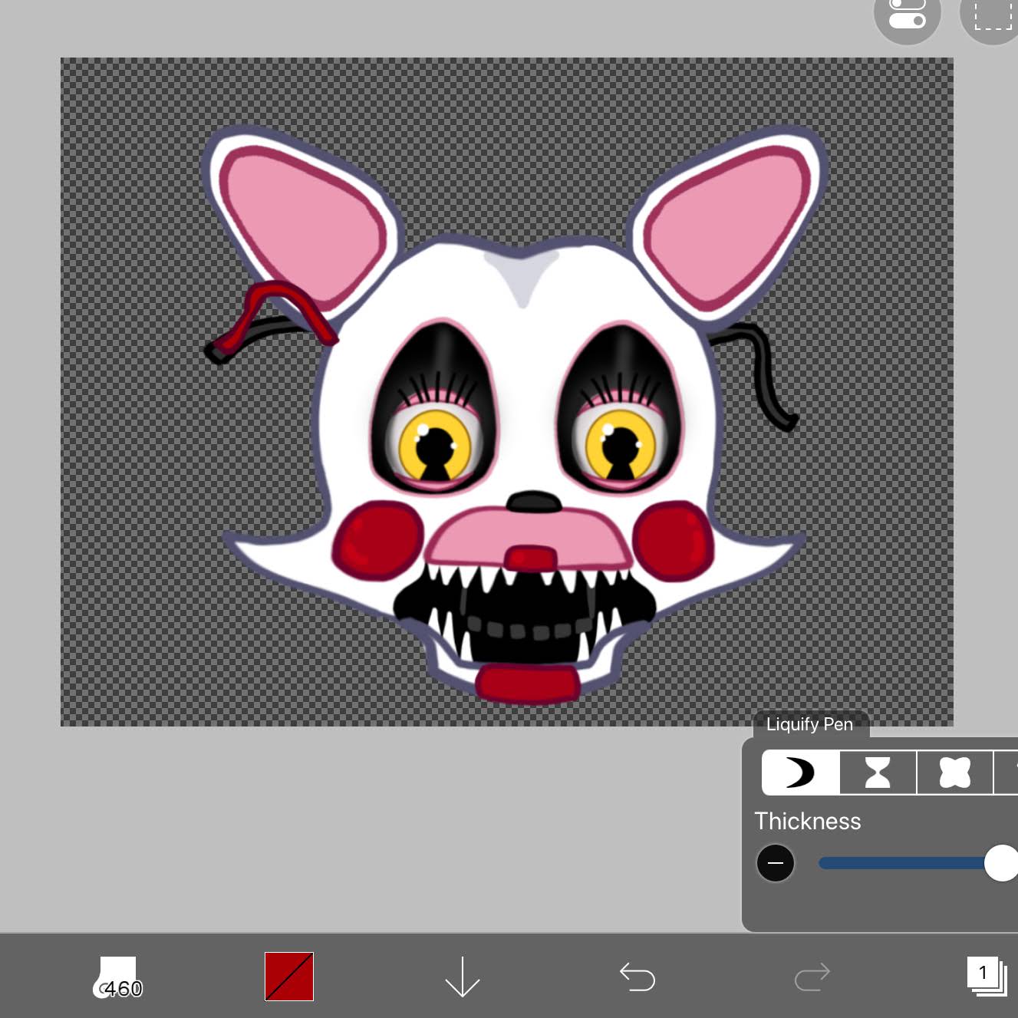The height and width of the screenshot is (1018, 1018).
Task: Select the hourglass Pinch liquify mode
Action: coord(878,773)
